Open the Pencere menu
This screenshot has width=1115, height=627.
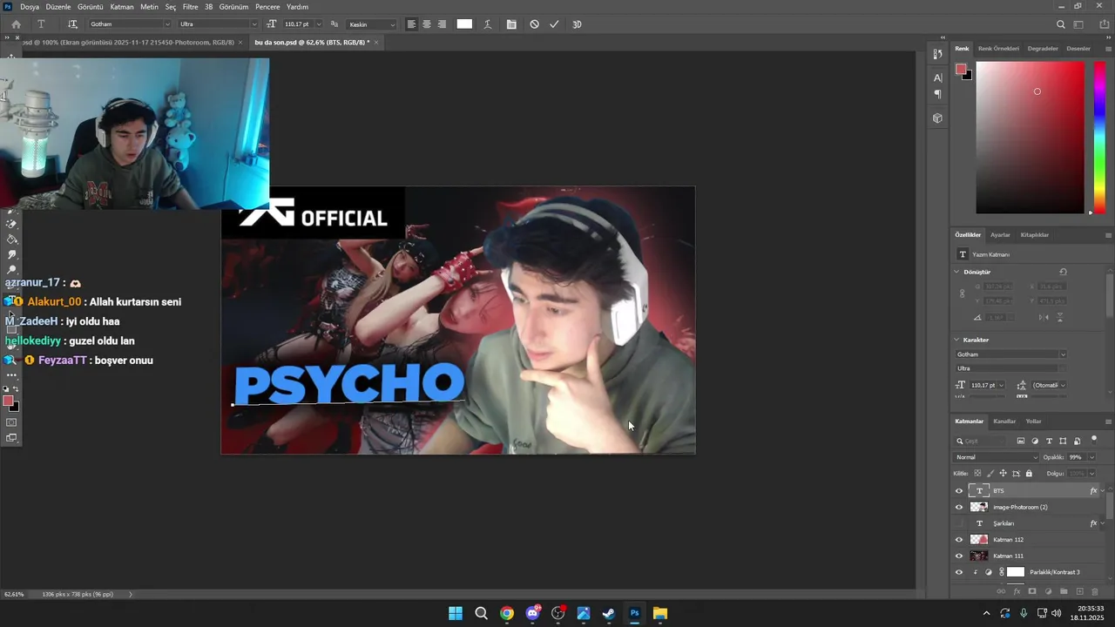[x=267, y=7]
